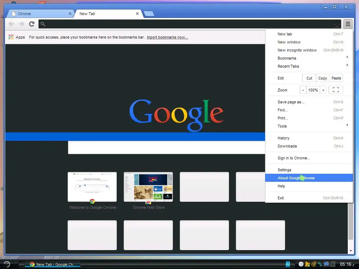Click the Copy button

coord(323,78)
